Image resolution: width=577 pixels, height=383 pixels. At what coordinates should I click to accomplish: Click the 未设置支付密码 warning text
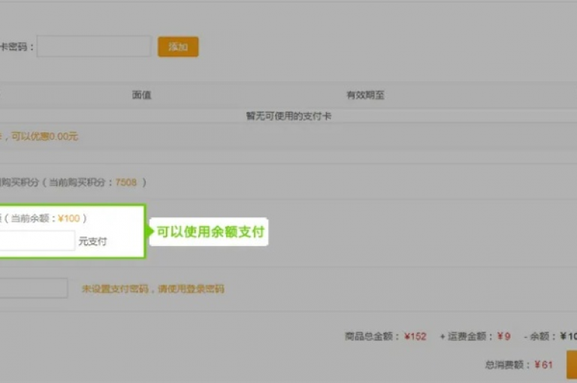click(153, 289)
